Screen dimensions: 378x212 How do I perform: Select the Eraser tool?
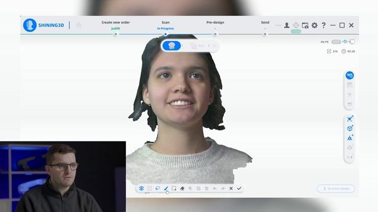pyautogui.click(x=182, y=188)
